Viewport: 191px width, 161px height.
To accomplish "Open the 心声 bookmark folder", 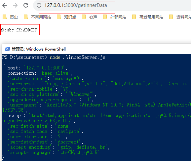I will click(90, 17).
